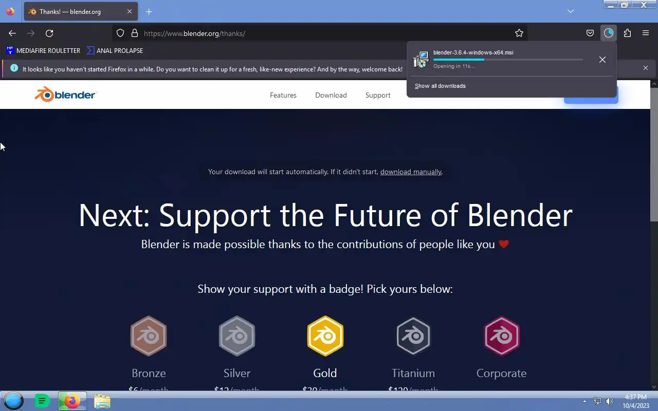The width and height of the screenshot is (658, 411).
Task: Open a new tab with the plus button
Action: click(x=149, y=11)
